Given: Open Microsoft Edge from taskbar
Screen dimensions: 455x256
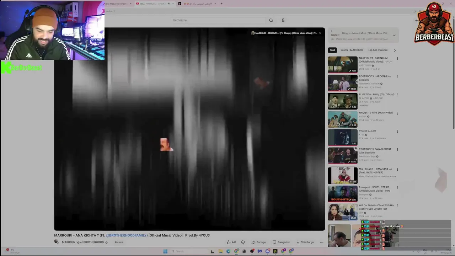Looking at the screenshot, I should [228, 251].
